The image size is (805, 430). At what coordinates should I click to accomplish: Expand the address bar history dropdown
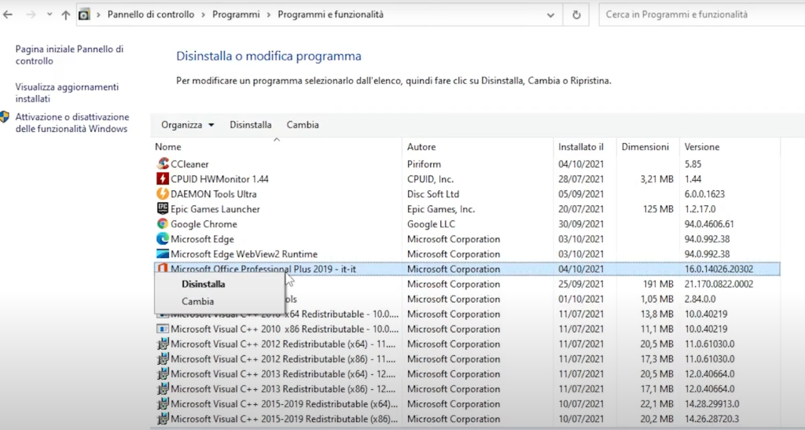(x=550, y=15)
